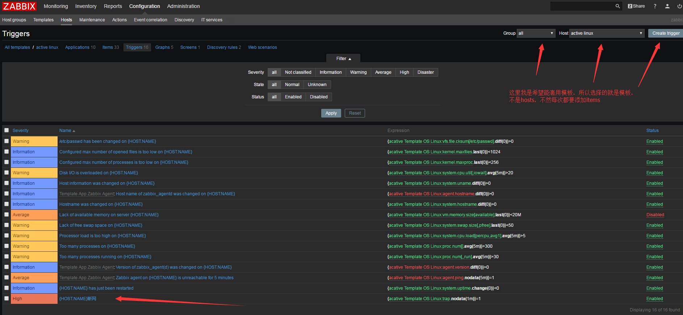Open the Too many processes trigger
The image size is (683, 315).
tap(97, 246)
